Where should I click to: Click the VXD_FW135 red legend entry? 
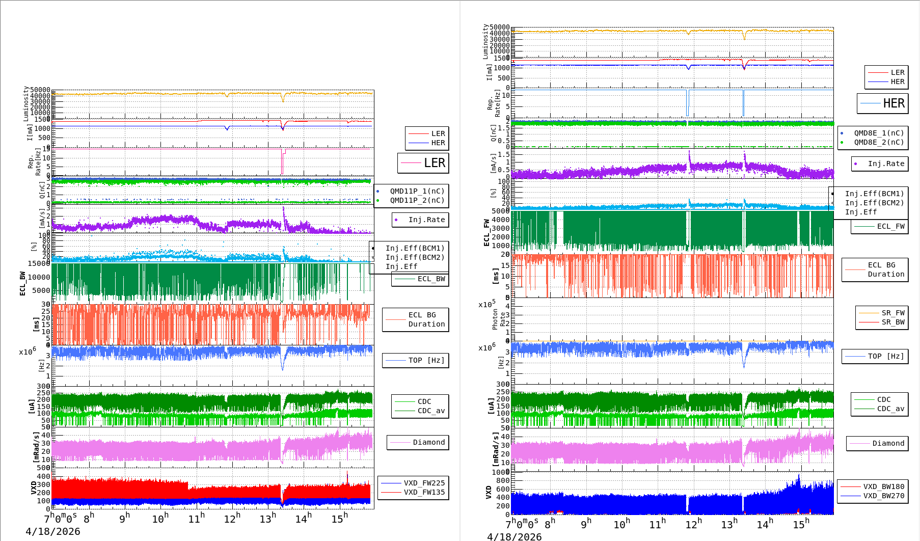click(x=424, y=492)
